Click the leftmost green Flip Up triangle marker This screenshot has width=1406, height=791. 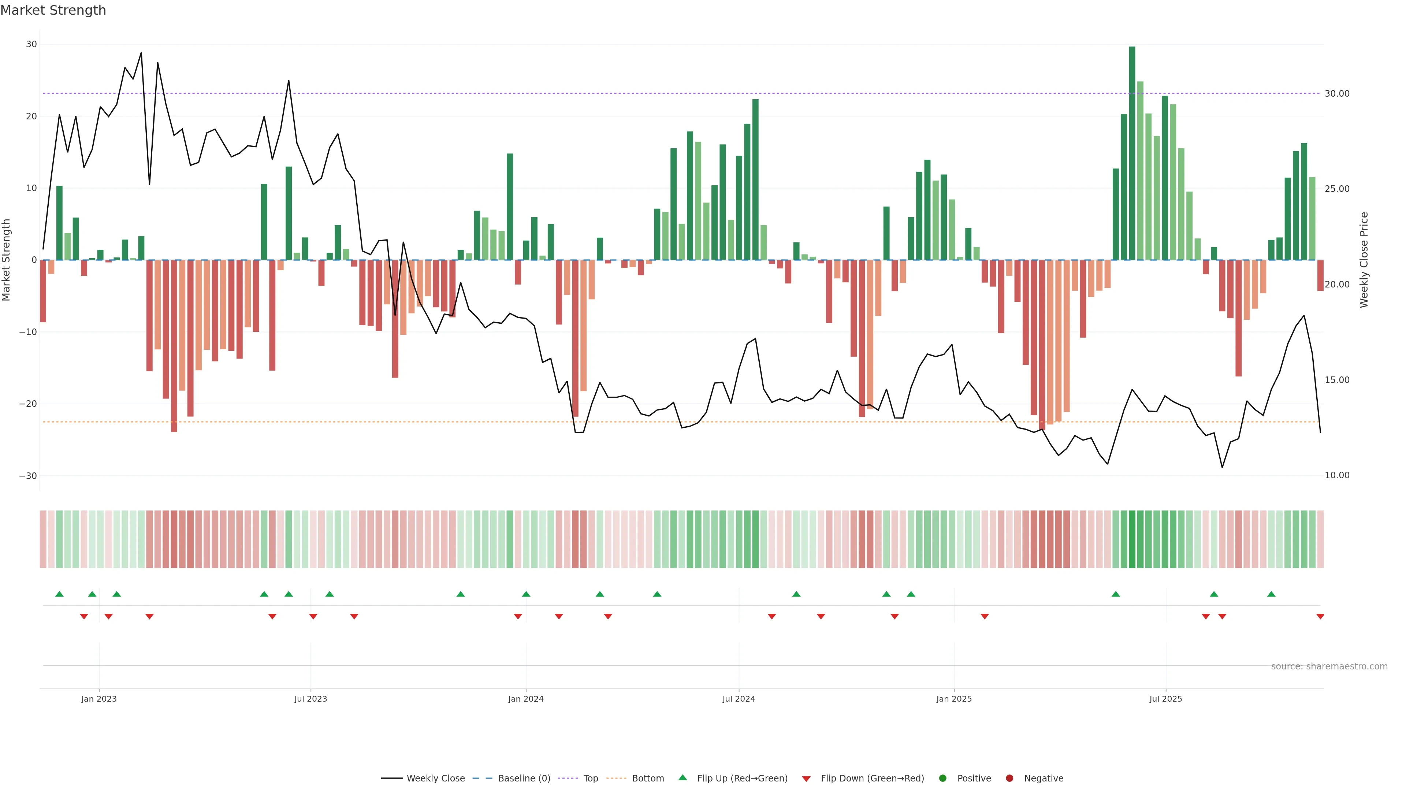coord(59,594)
